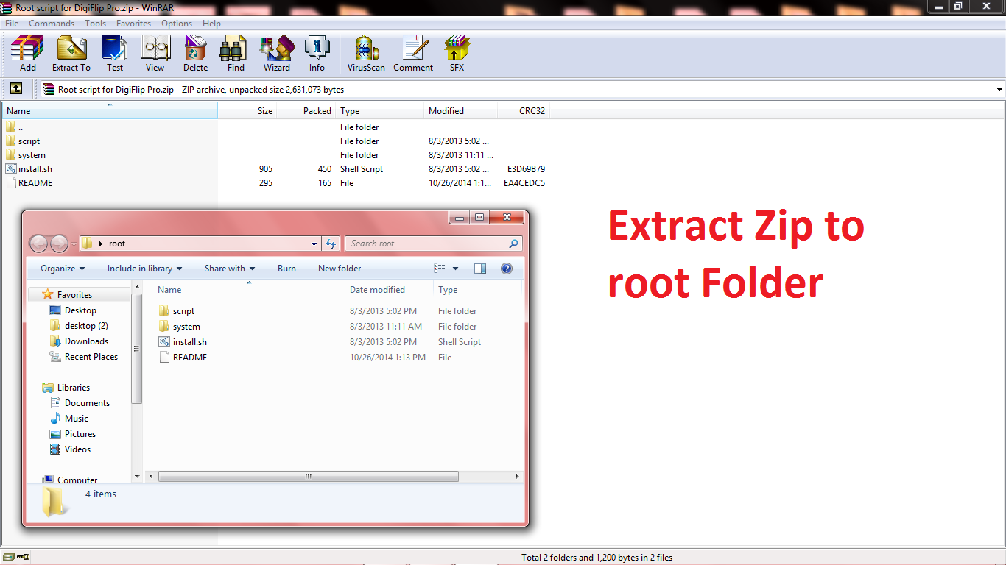Open the Organize dropdown menu
Screen dimensions: 1006x565
tap(63, 269)
